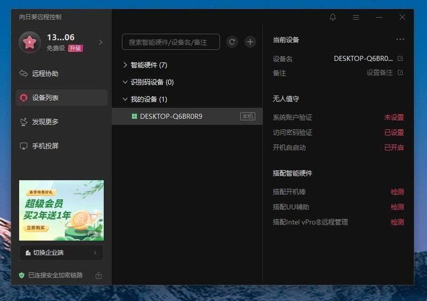
Task: Open account details via the chevron beside 13...06
Action: [x=101, y=42]
